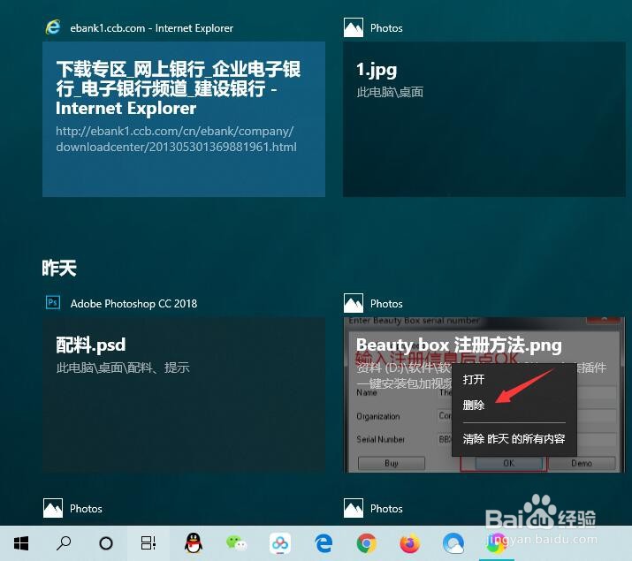Open the blue cloud browser taskbar icon
The height and width of the screenshot is (561, 632).
point(453,543)
